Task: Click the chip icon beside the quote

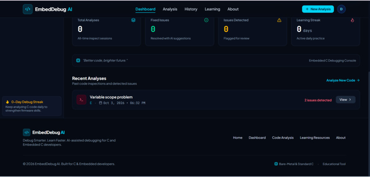Action: [78, 61]
